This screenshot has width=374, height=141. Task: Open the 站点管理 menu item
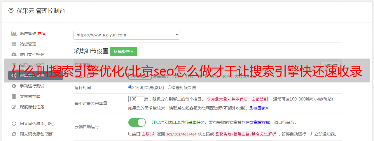click(x=28, y=44)
